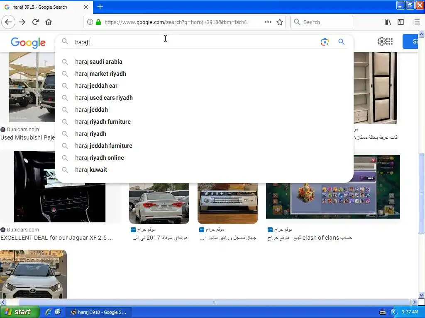Expand hidden system tray icons
Viewport: 425px width, 318px height.
[394, 312]
